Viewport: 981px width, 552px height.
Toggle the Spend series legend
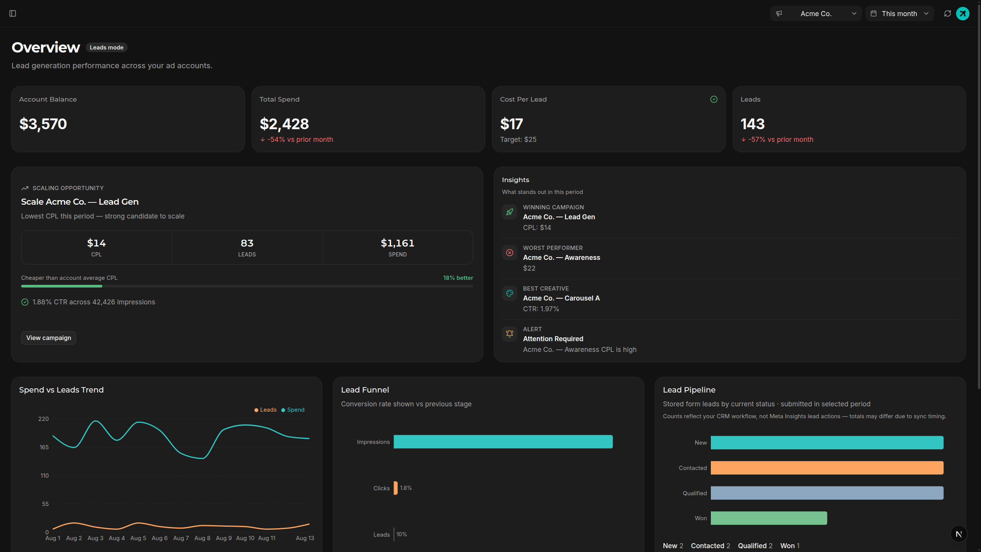tap(293, 410)
